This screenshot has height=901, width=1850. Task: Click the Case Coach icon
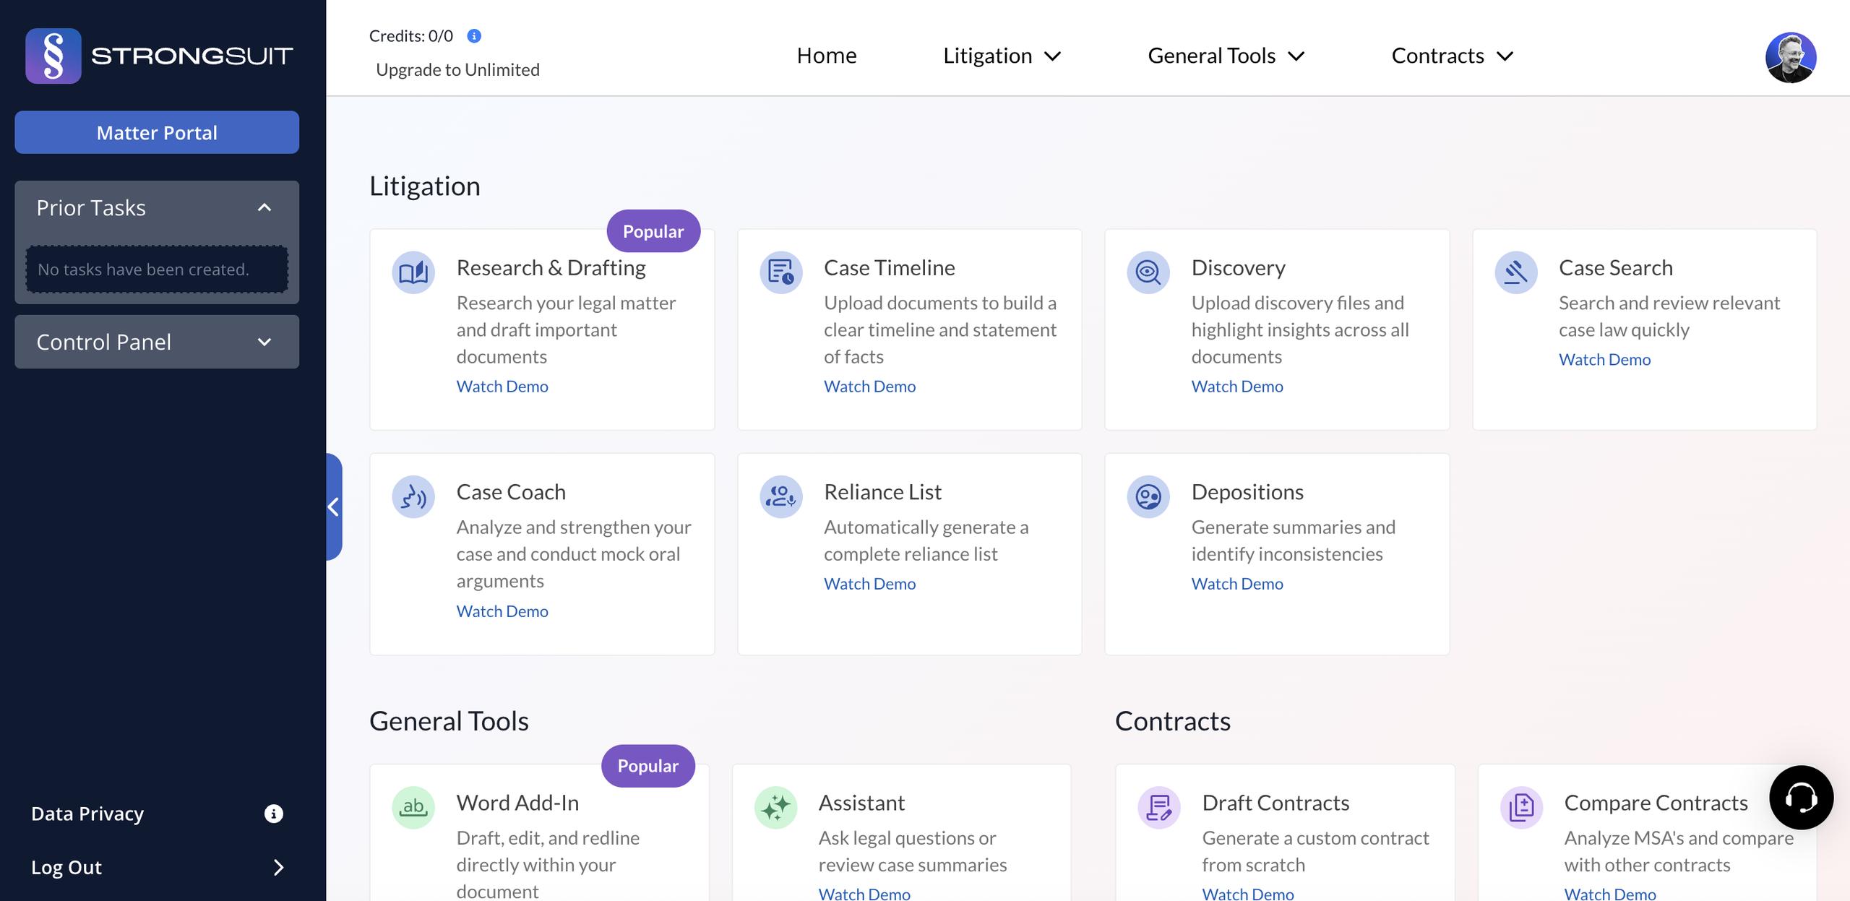(413, 497)
